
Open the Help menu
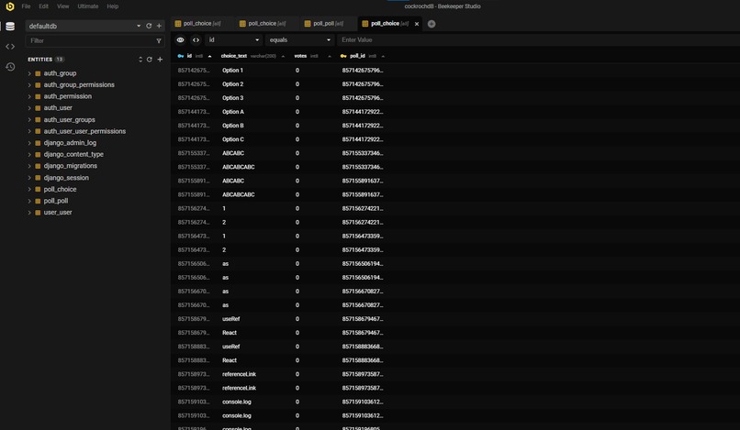112,6
